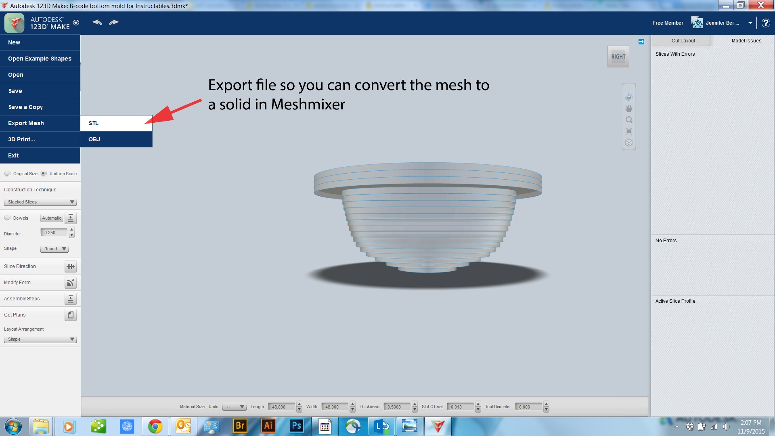Switch to the Cut Layout tab
The image size is (775, 436).
pyautogui.click(x=683, y=40)
